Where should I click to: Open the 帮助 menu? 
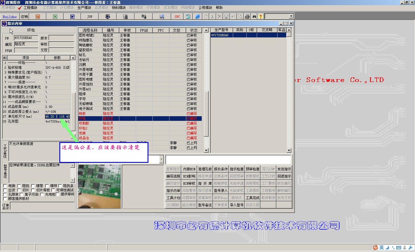[219, 8]
